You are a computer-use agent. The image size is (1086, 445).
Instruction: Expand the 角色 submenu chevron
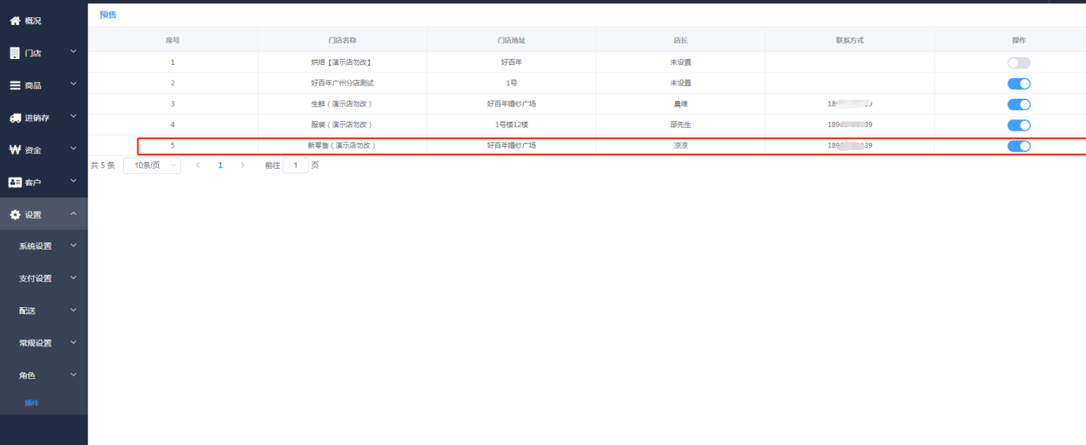click(74, 375)
